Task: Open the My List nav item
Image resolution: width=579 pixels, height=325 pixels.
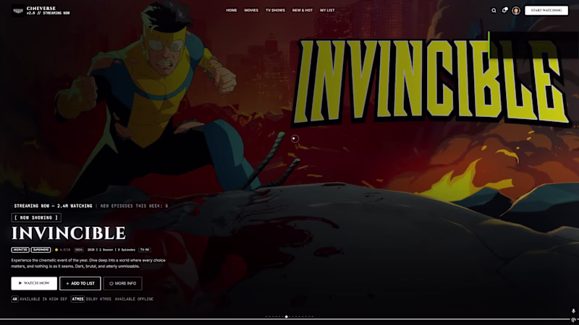Action: (327, 10)
